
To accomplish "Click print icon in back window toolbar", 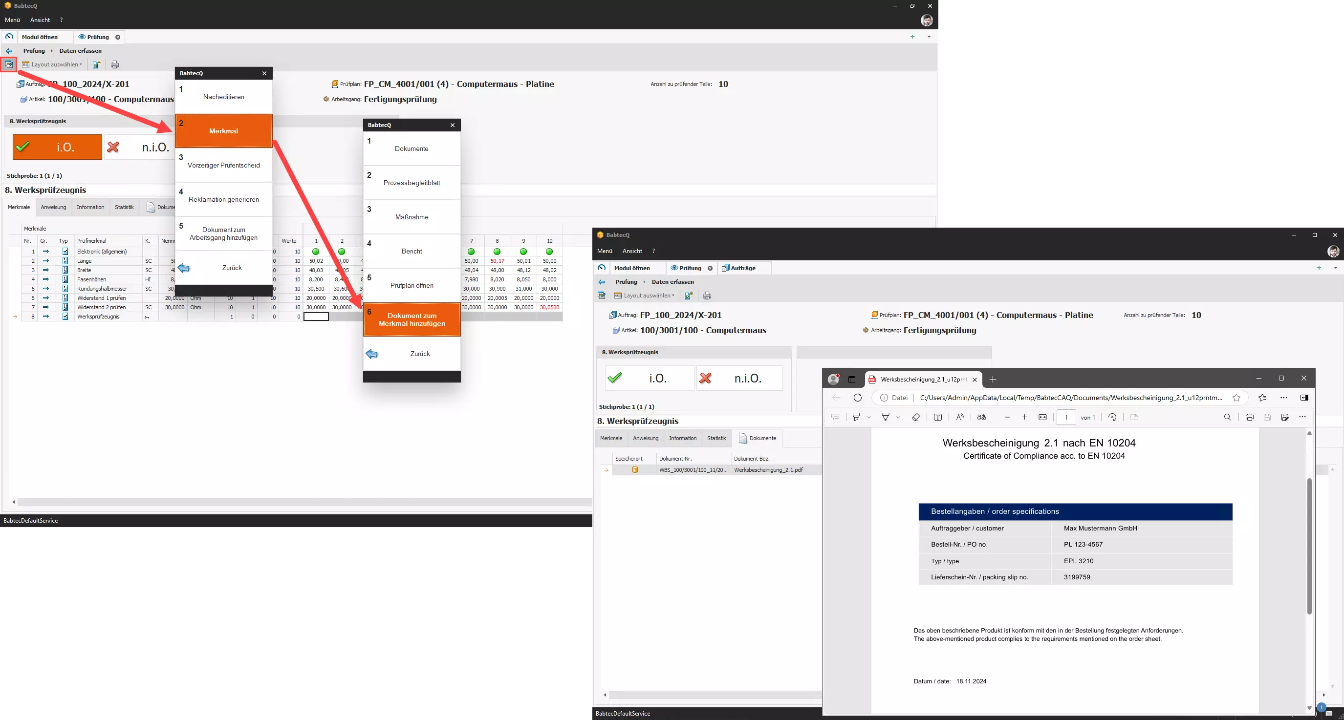I will tap(115, 64).
